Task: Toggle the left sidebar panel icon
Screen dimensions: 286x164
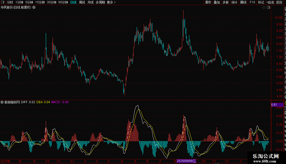Action: pos(3,2)
